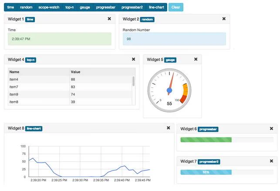Close Widget 7 progressbar2 via X icon
The height and width of the screenshot is (191, 280).
(x=271, y=161)
